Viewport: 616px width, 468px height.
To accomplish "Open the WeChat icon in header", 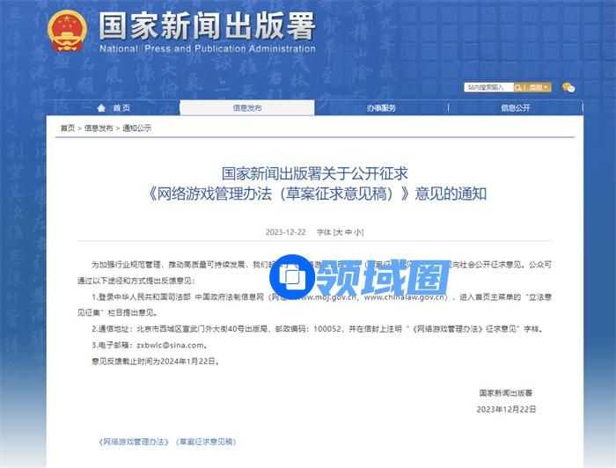I will (x=568, y=87).
